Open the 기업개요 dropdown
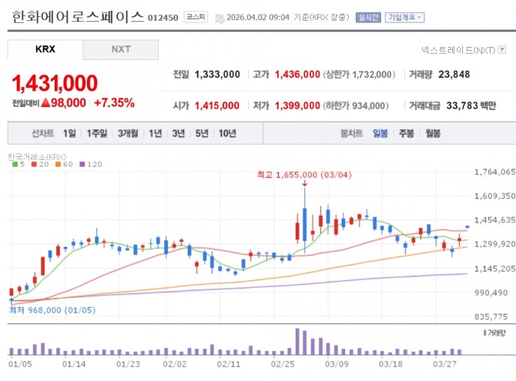516x381 pixels. (x=405, y=17)
